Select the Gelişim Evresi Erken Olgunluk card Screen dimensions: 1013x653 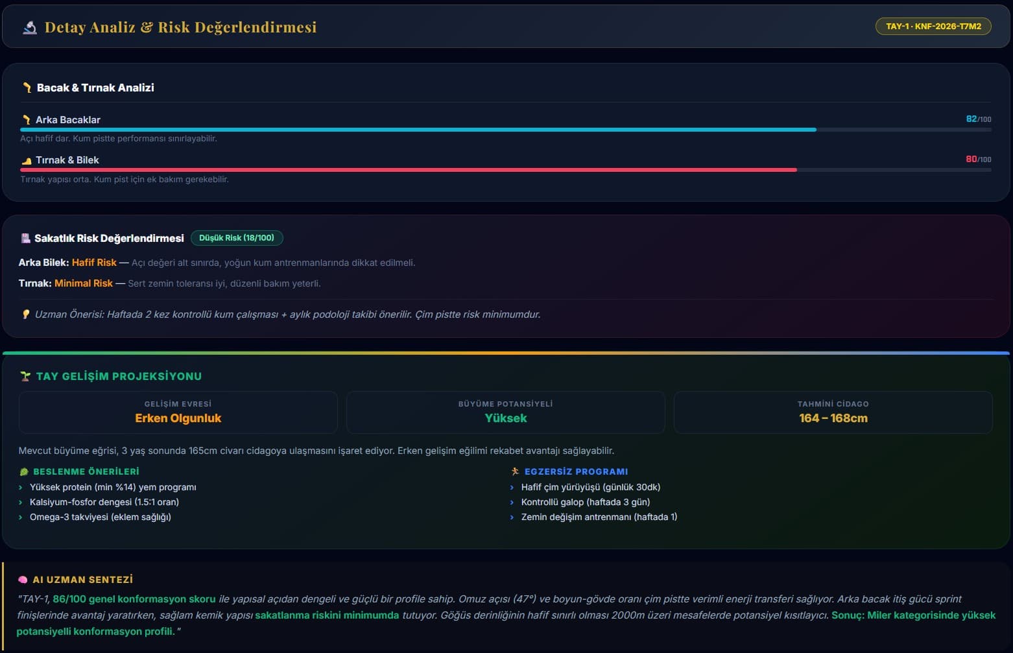178,412
